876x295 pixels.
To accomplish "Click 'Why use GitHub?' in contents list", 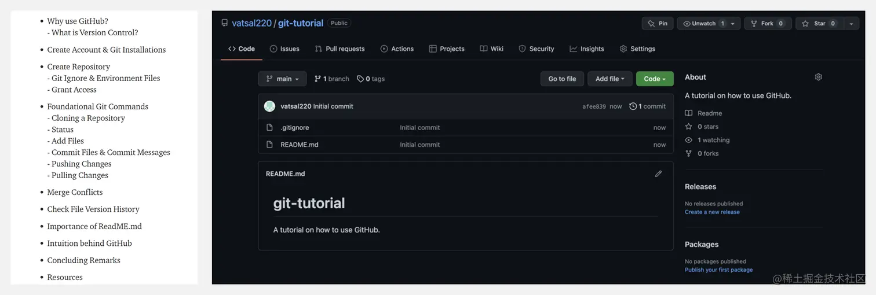I will point(78,21).
